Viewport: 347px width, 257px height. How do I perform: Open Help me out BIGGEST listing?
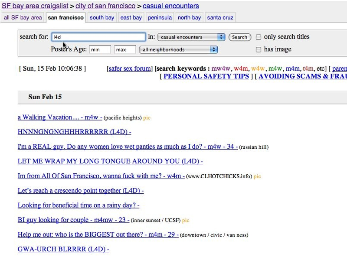tap(98, 234)
